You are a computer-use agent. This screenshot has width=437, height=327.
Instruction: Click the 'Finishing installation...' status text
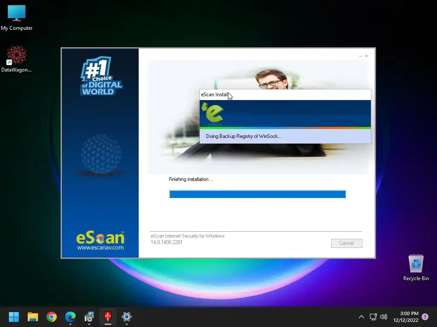coord(191,179)
